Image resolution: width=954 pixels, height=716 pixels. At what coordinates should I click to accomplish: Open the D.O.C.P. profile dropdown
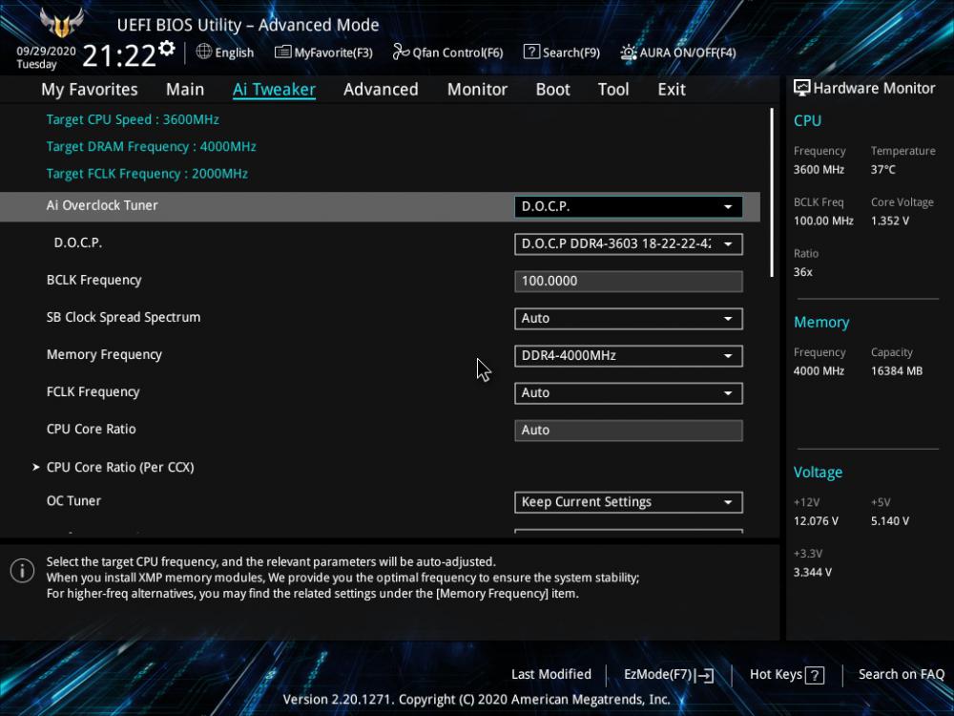coord(629,243)
